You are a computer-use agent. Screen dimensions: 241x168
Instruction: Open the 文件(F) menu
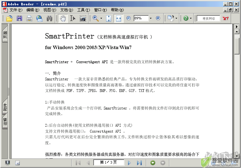pos(16,10)
